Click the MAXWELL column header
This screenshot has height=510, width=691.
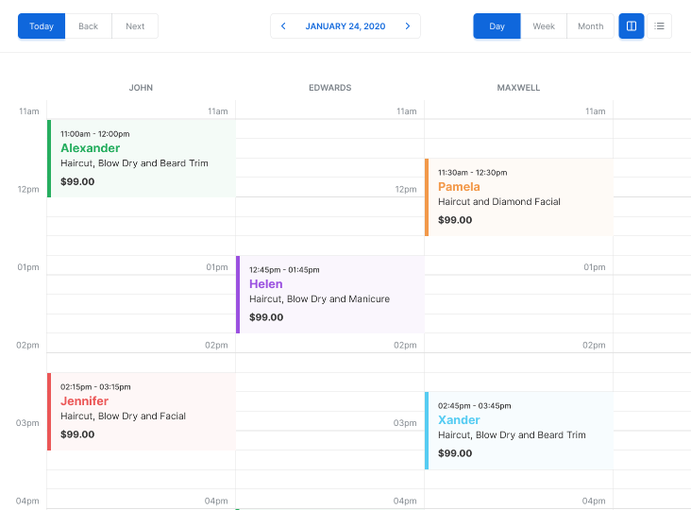coord(518,88)
